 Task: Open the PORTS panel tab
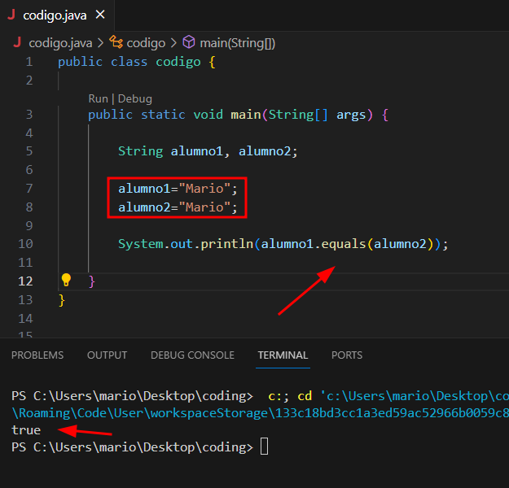[347, 355]
